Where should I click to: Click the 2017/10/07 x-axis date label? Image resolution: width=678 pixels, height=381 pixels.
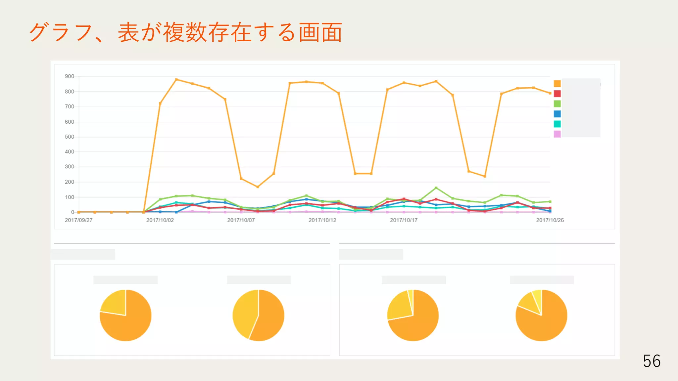click(241, 220)
